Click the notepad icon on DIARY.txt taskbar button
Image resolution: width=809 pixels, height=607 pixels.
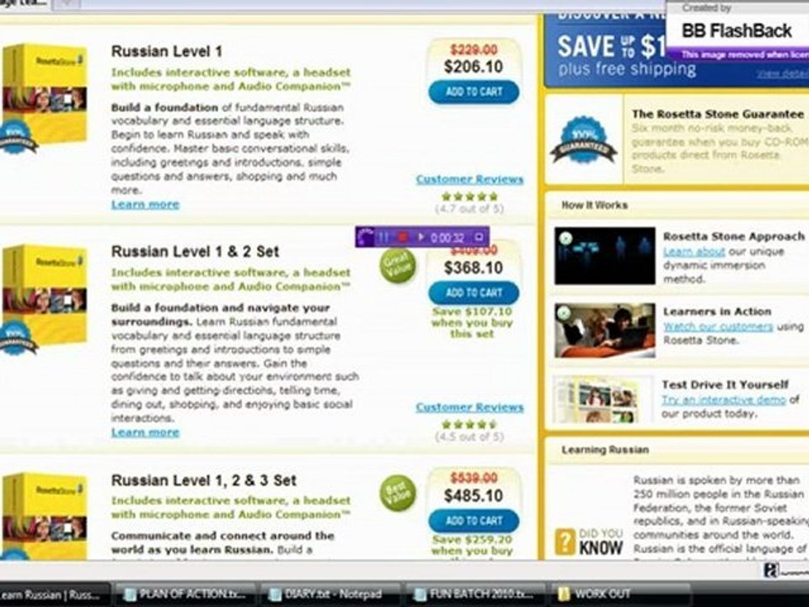pyautogui.click(x=276, y=594)
